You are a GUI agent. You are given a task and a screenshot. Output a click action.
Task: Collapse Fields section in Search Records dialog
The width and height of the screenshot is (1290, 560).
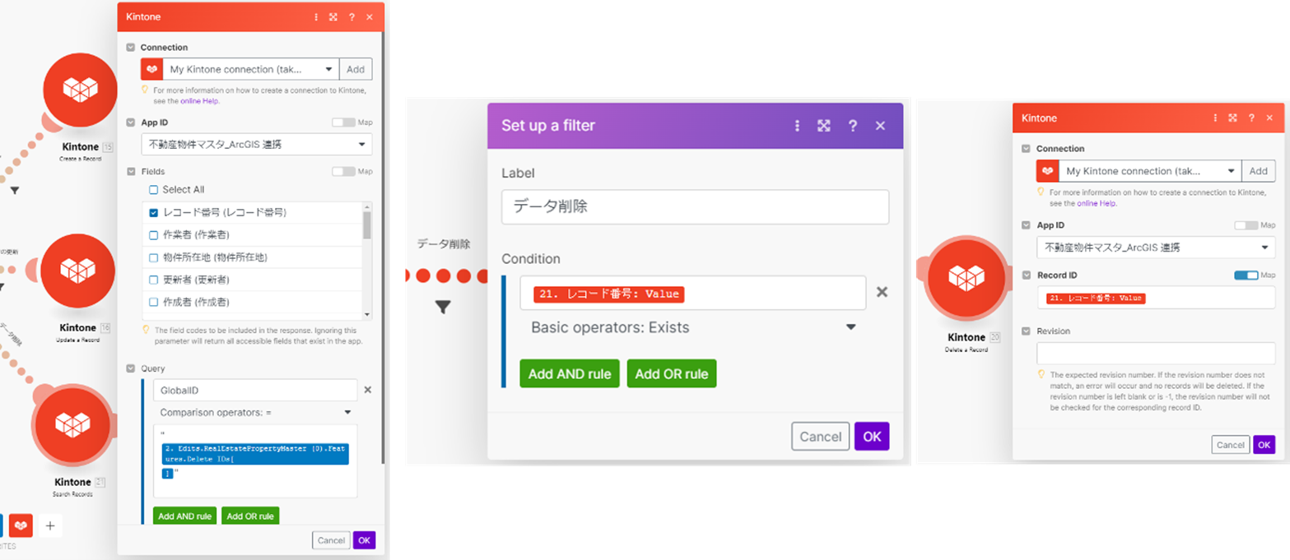pos(130,172)
